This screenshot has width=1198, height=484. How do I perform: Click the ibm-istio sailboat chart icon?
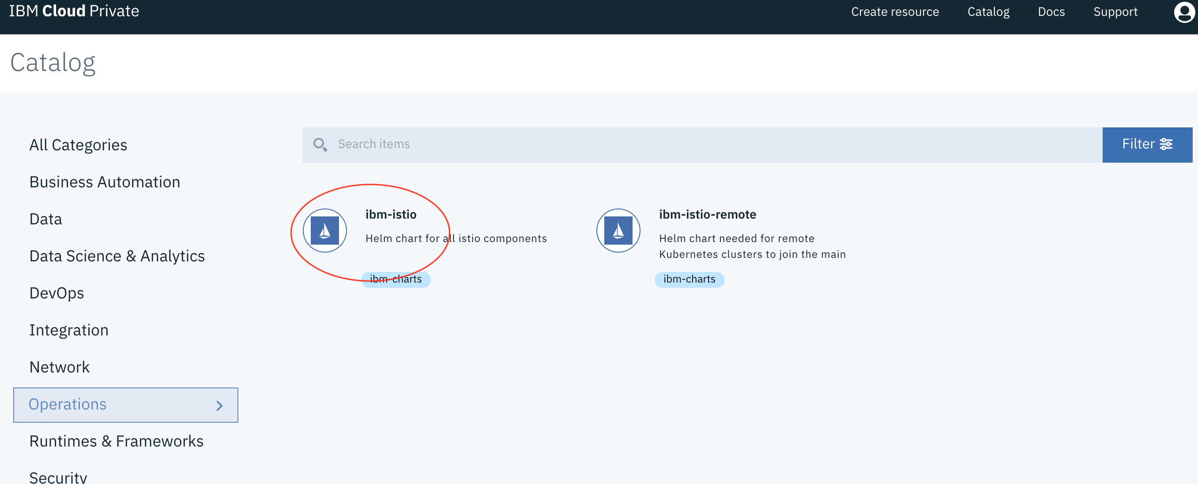324,231
